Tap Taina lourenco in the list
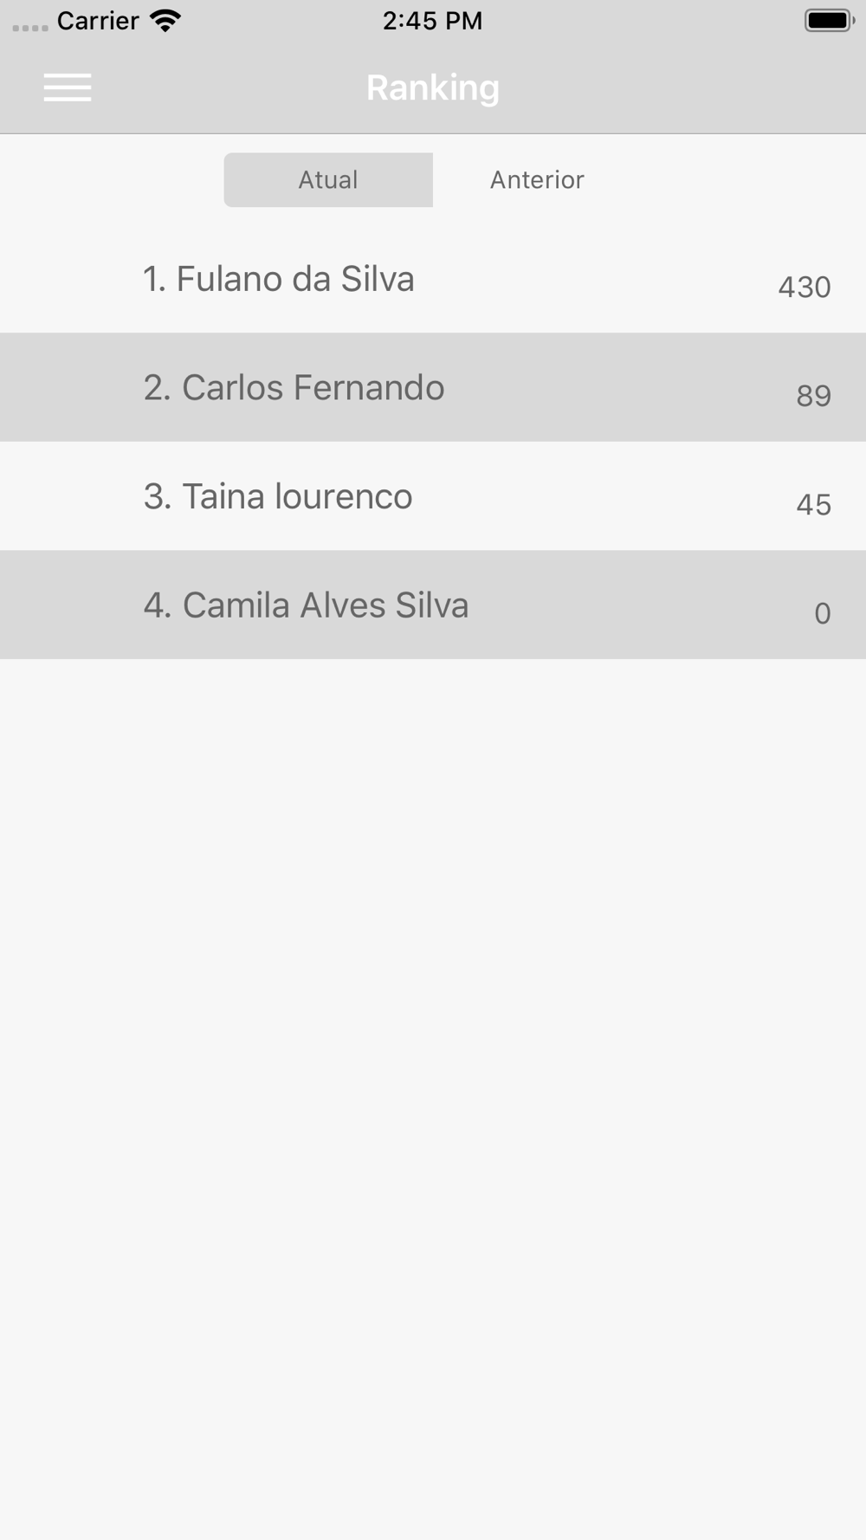 point(433,496)
